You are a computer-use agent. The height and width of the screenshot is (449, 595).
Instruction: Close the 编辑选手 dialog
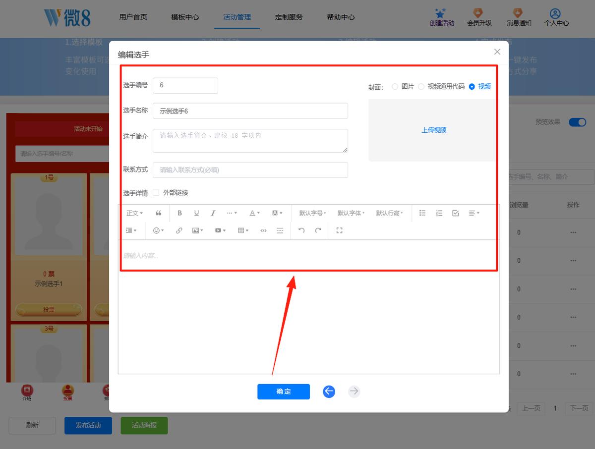pyautogui.click(x=497, y=52)
